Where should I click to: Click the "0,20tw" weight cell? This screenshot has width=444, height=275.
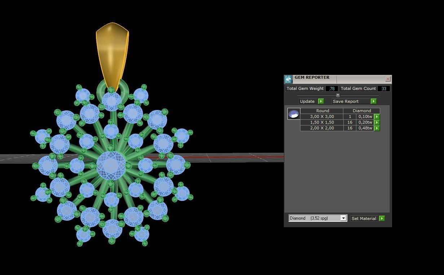pyautogui.click(x=365, y=122)
